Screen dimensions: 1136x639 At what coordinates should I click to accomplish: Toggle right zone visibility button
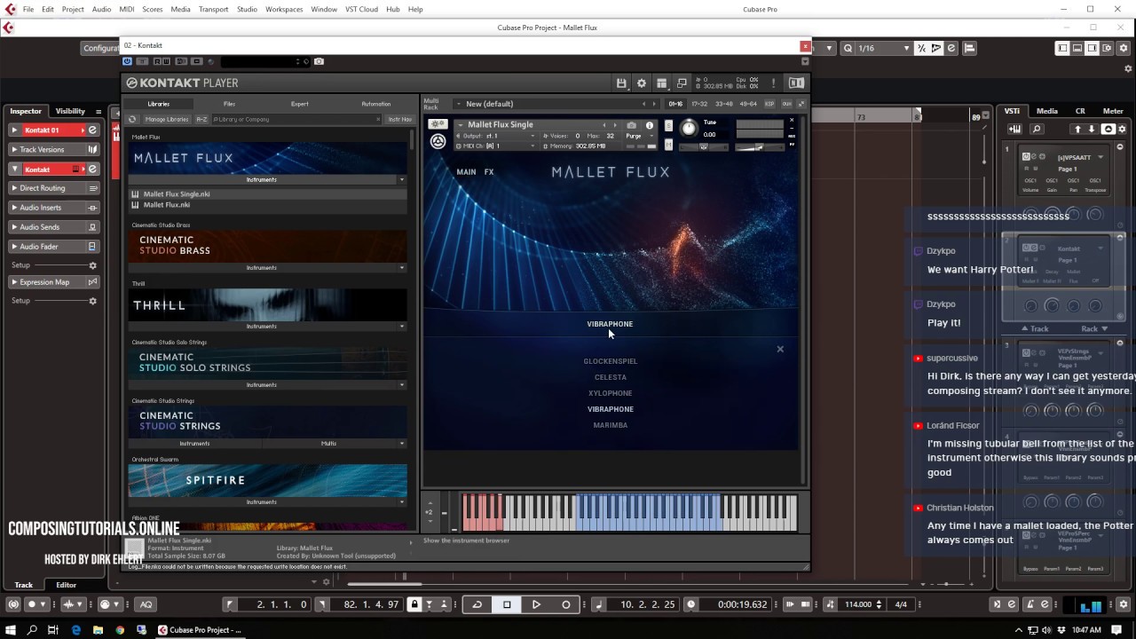coord(1093,48)
